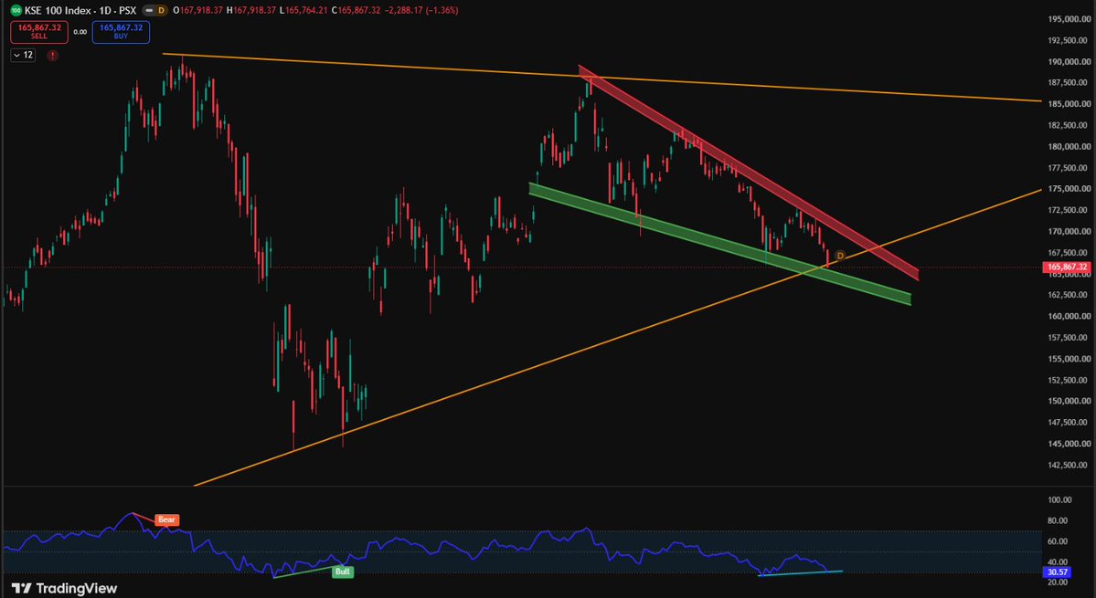
Task: Click the 175,000.00 price axis label
Action: (x=1069, y=189)
